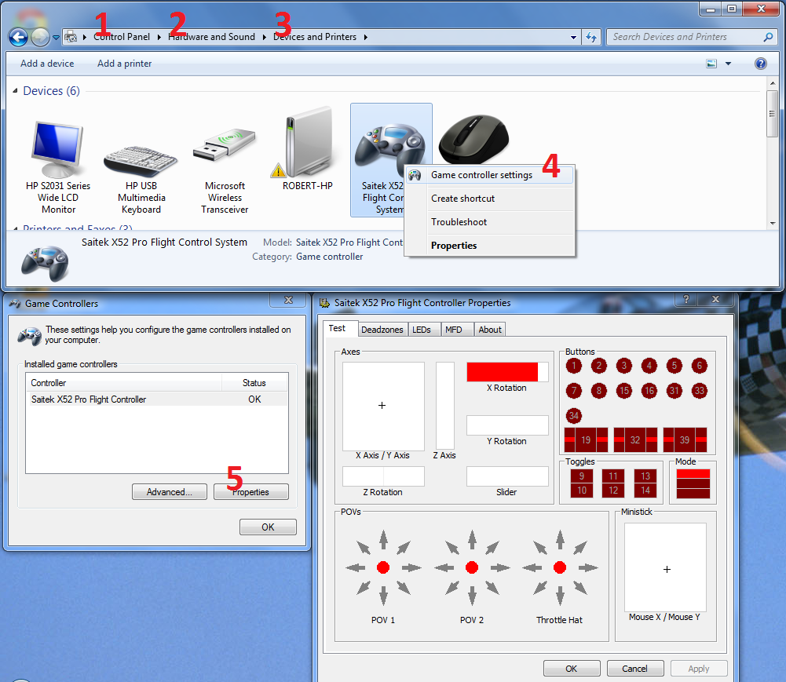Screen dimensions: 786x682
Task: Click test button 1 indicator
Action: pyautogui.click(x=573, y=366)
